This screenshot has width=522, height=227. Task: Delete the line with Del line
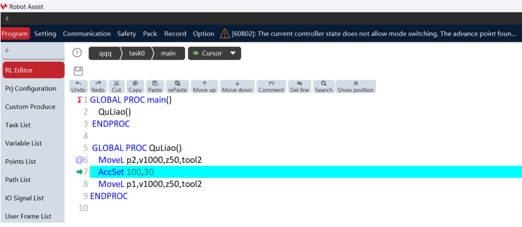point(300,86)
